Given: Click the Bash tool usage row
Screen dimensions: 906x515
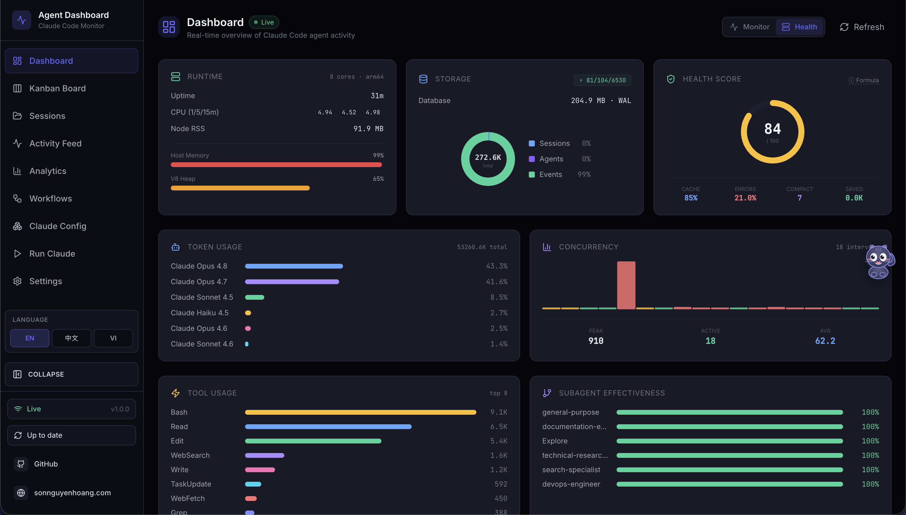Looking at the screenshot, I should click(x=339, y=412).
